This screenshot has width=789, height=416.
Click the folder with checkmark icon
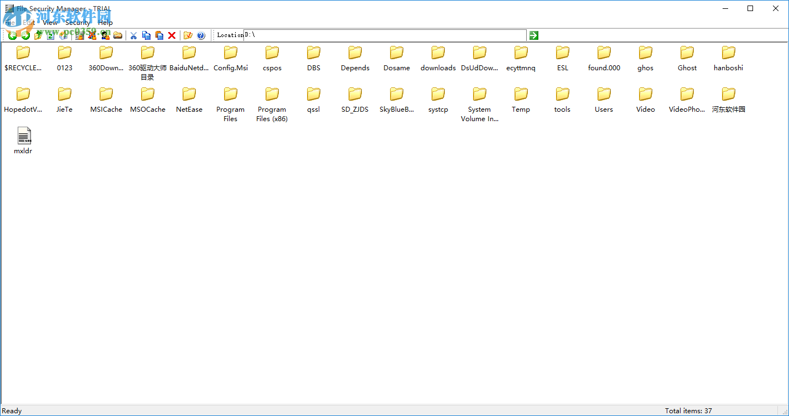188,35
